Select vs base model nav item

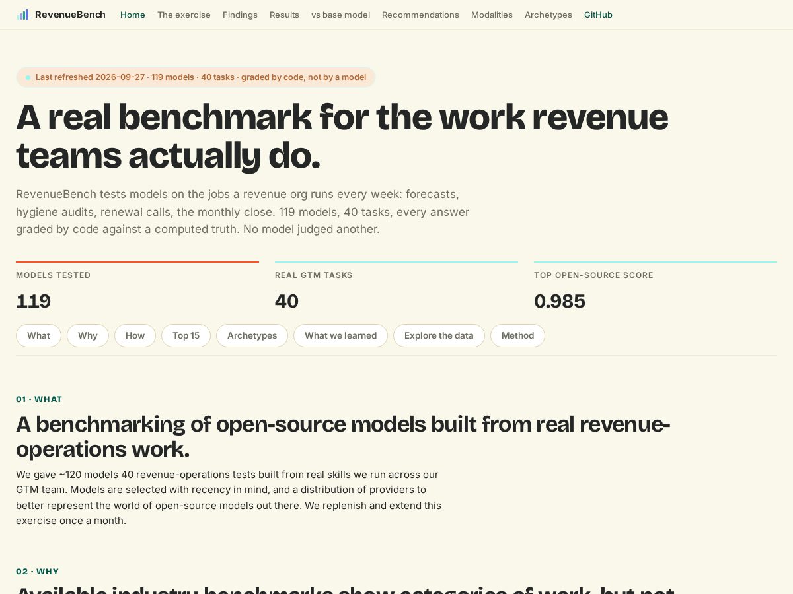click(340, 15)
